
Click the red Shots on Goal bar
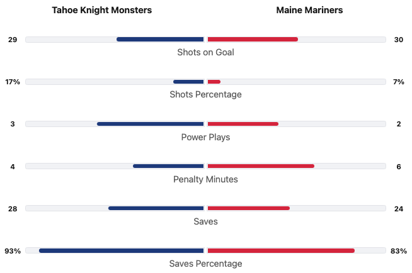pyautogui.click(x=253, y=40)
